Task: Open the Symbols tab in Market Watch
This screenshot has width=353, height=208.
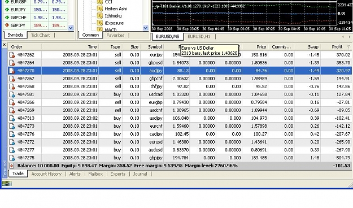Action: (15, 35)
